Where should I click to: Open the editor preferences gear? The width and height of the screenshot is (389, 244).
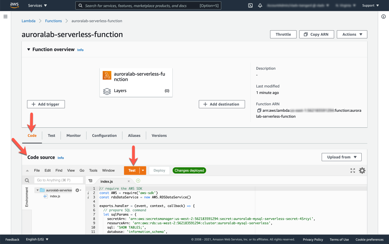pyautogui.click(x=362, y=171)
